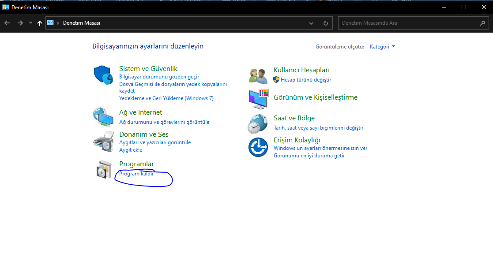
Task: Open the Kategori view dropdown
Action: point(382,46)
